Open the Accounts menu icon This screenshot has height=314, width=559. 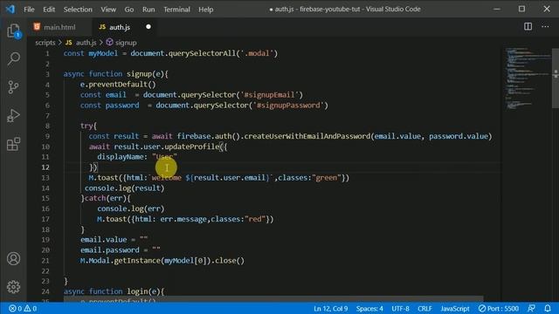tap(14, 258)
